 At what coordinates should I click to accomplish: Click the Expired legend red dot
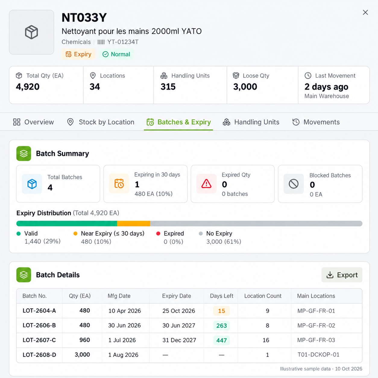click(x=158, y=234)
